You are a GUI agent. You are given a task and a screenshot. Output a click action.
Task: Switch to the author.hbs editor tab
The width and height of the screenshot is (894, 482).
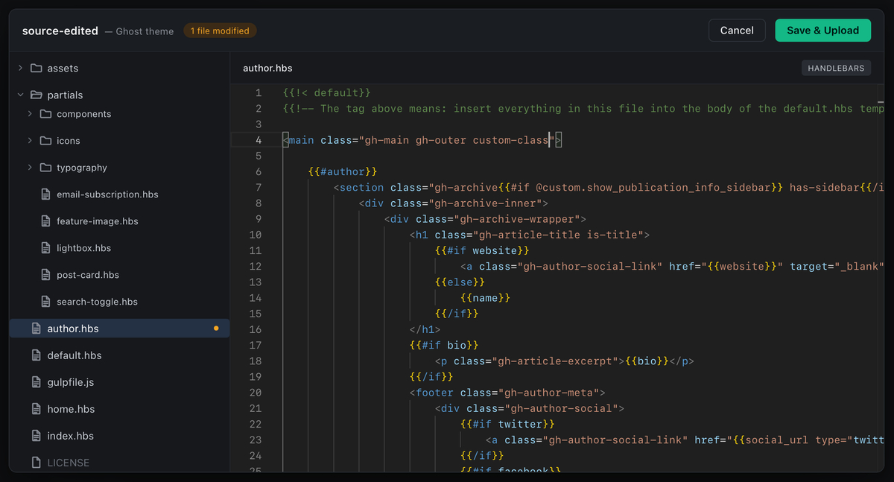267,67
